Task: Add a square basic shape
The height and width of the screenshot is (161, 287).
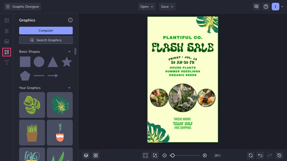Action: (25, 62)
